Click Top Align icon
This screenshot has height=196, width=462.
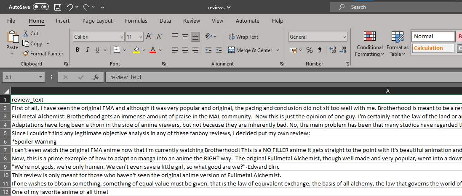click(x=175, y=37)
